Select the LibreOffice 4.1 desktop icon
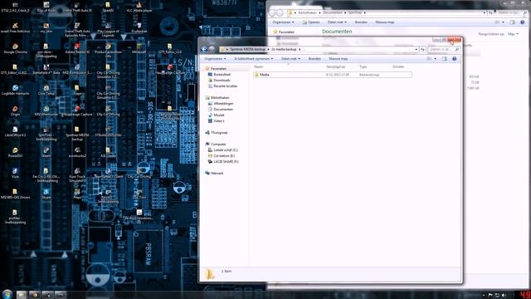The height and width of the screenshot is (299, 531). [15, 131]
